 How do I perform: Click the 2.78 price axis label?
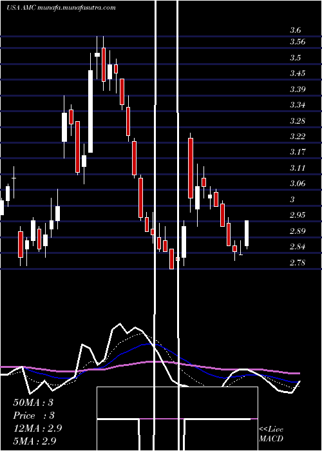click(297, 262)
